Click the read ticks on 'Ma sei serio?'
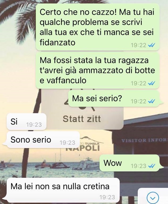 [152, 101]
